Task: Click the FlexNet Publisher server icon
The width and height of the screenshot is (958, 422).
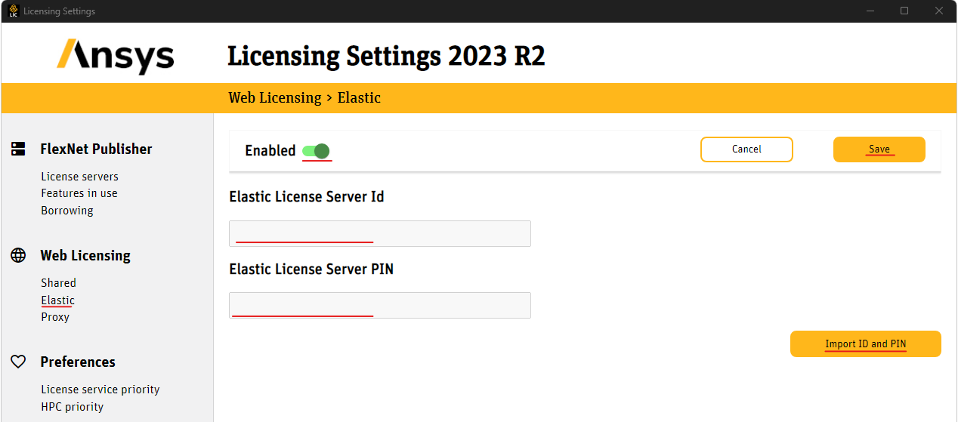Action: click(18, 149)
